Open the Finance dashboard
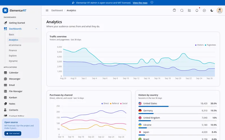 point(13,50)
